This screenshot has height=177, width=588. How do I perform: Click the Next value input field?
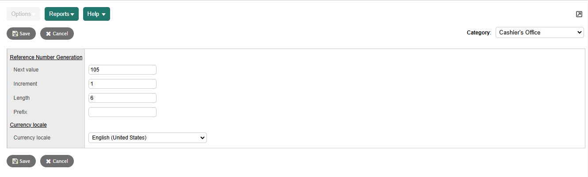click(122, 70)
